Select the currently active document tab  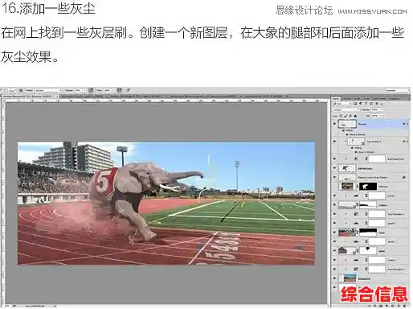coord(31,96)
